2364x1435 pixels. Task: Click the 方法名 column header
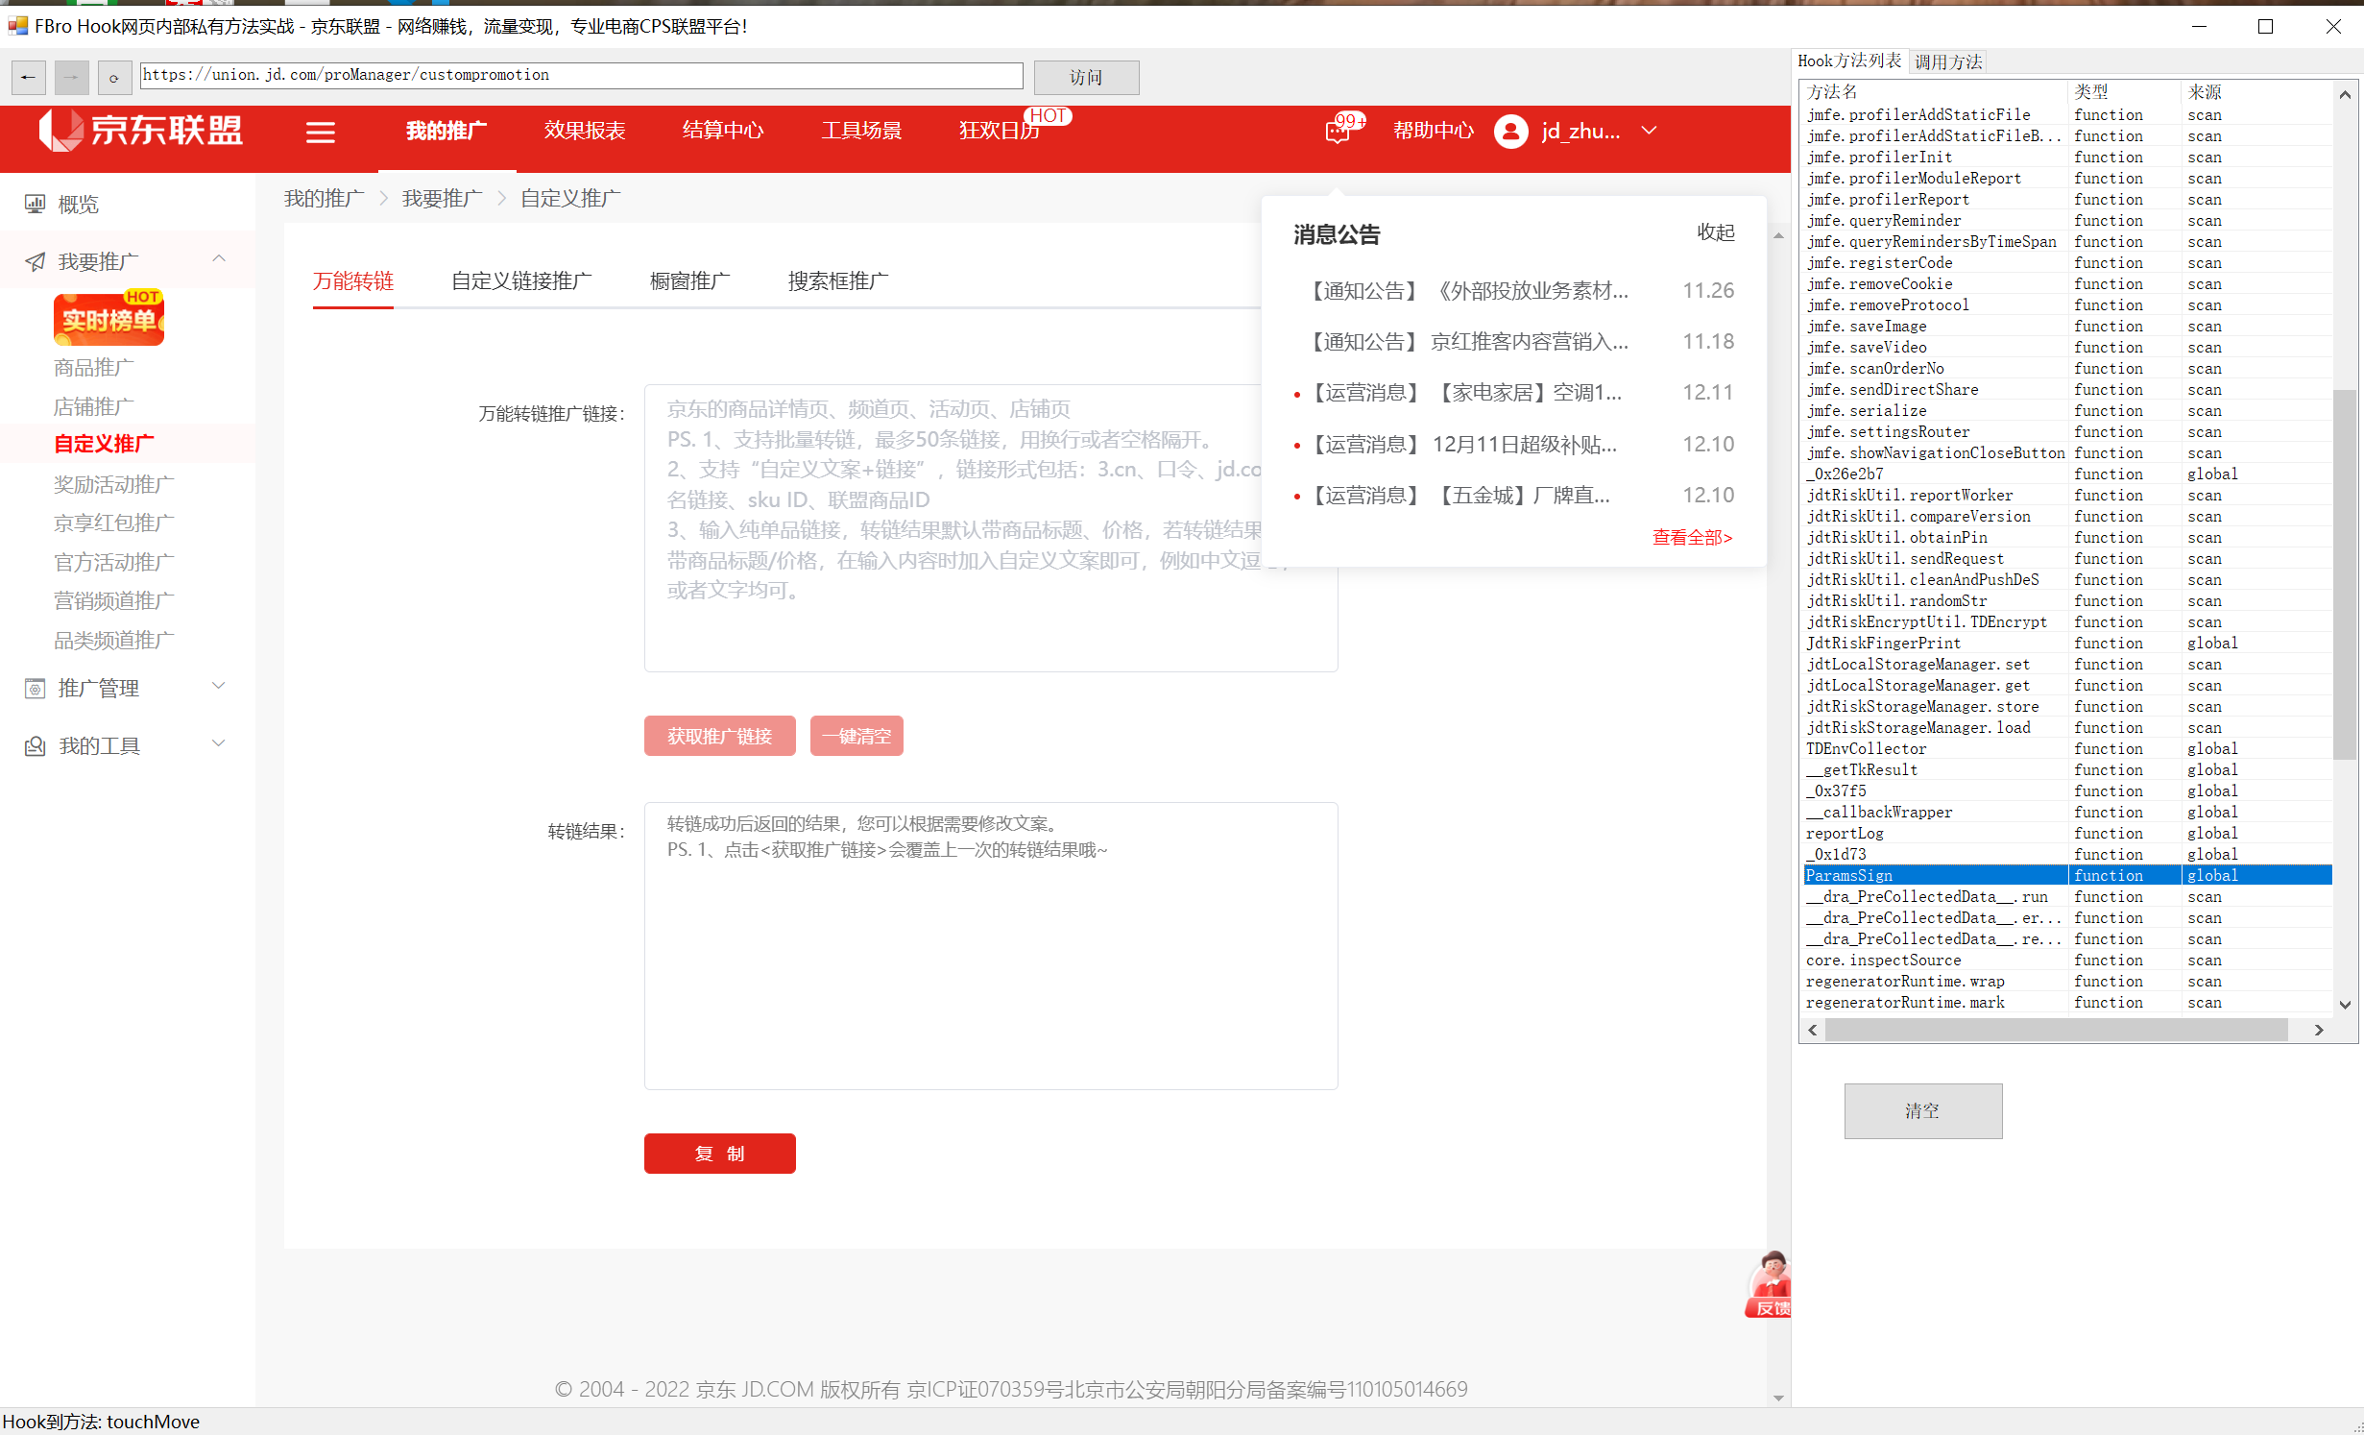(1934, 92)
